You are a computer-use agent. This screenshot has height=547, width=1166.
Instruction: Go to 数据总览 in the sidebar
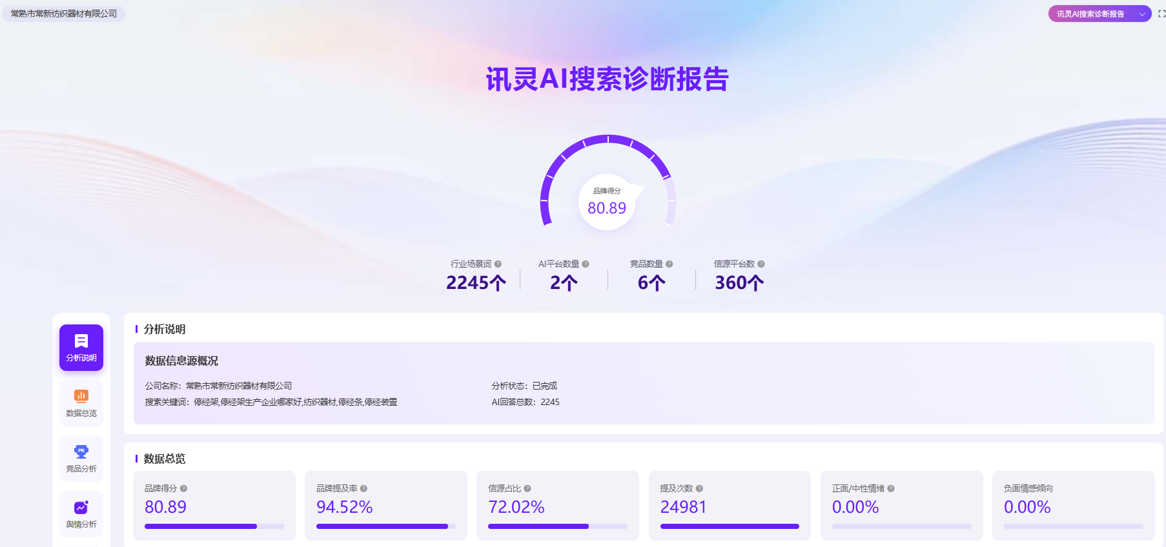[81, 403]
